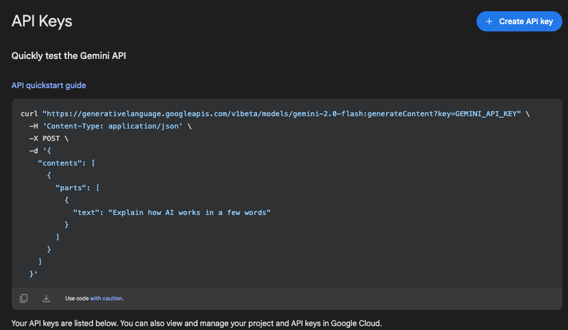The image size is (568, 330).
Task: Click the curl command word
Action: tap(29, 114)
